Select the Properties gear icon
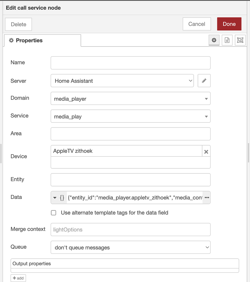The image size is (250, 282). pyautogui.click(x=214, y=40)
